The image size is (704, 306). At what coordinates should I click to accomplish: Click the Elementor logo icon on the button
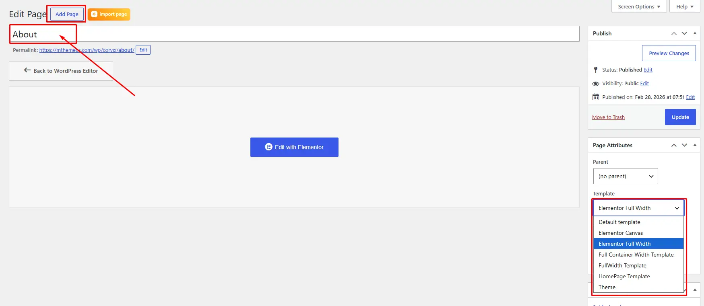coord(268,147)
